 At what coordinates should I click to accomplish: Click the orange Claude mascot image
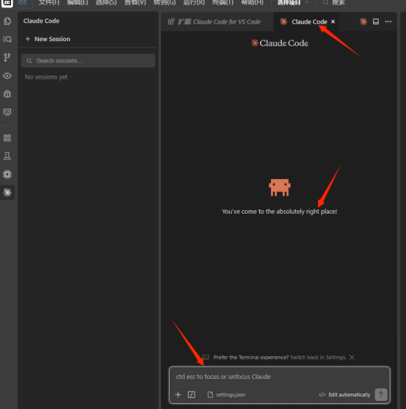tap(280, 187)
